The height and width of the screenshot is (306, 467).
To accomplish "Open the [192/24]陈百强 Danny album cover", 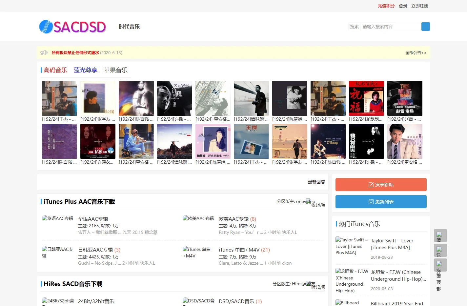I will coord(328,141).
